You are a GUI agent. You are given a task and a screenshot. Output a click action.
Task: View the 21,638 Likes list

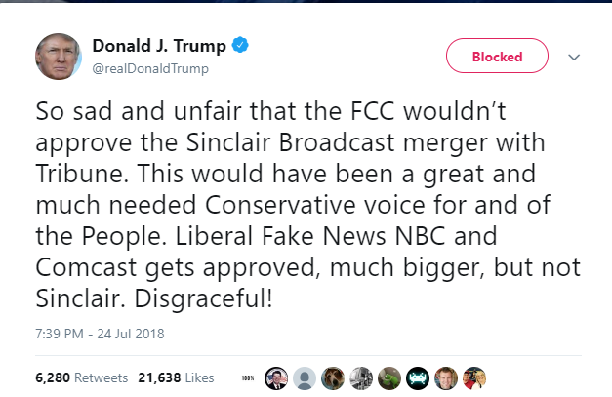click(177, 377)
